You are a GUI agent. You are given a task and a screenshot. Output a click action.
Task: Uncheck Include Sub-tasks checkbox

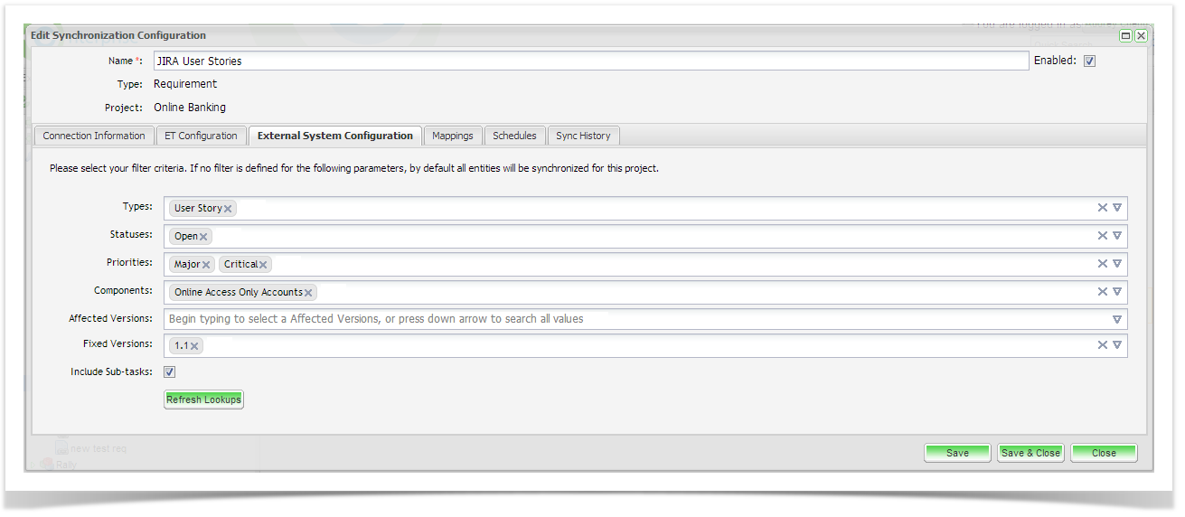point(170,371)
